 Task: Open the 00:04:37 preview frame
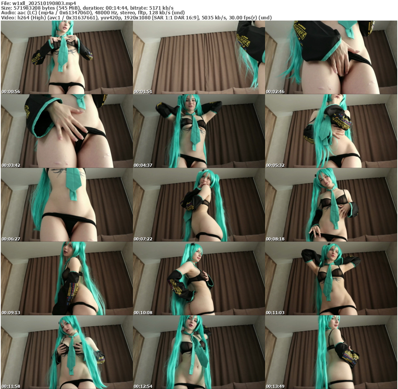tap(199, 131)
